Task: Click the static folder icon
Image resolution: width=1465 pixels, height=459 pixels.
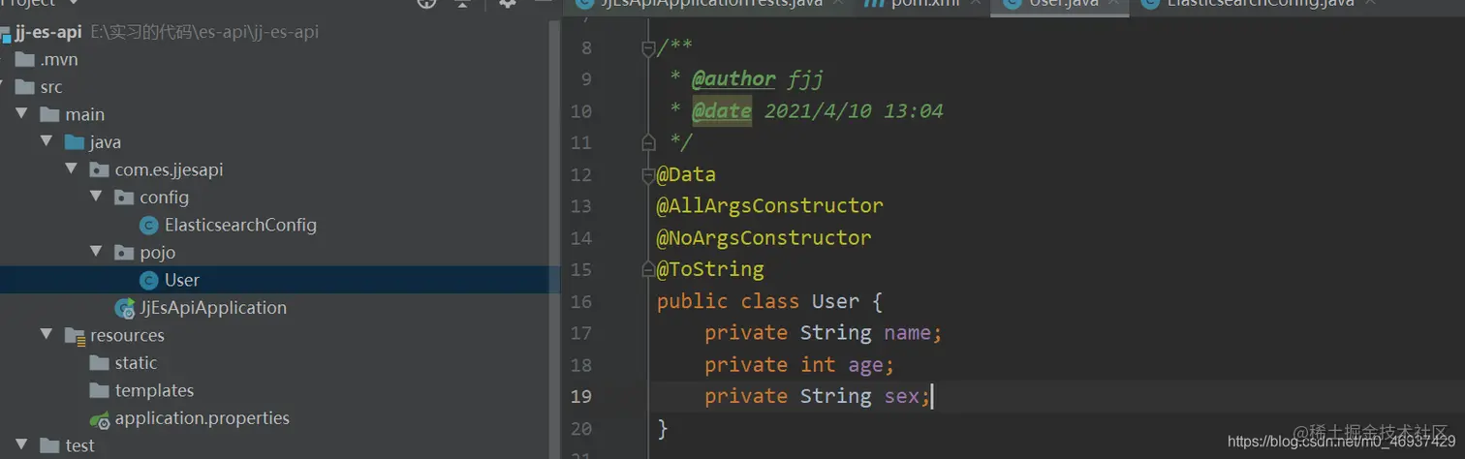Action: pos(99,363)
